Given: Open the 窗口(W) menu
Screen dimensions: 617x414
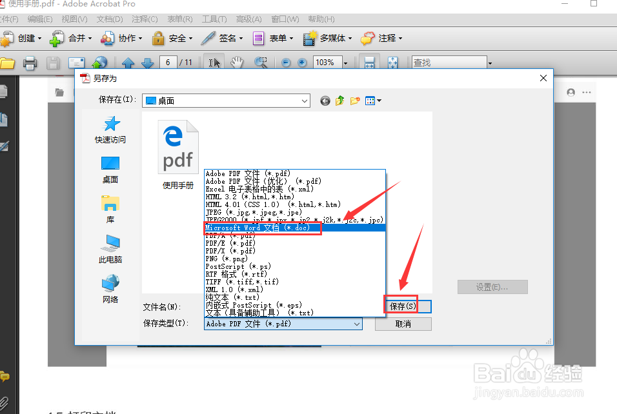Looking at the screenshot, I should (x=285, y=19).
